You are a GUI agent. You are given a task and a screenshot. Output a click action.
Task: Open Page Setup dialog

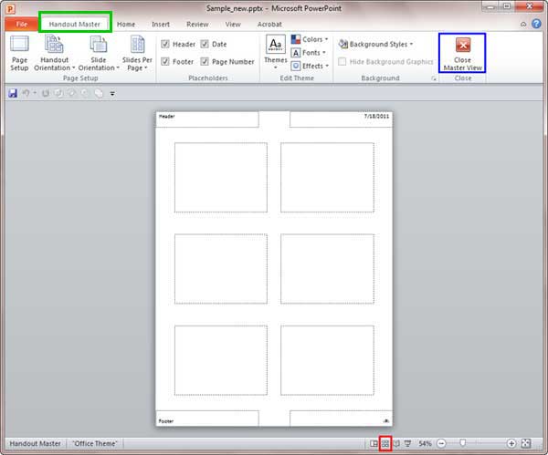click(x=19, y=54)
